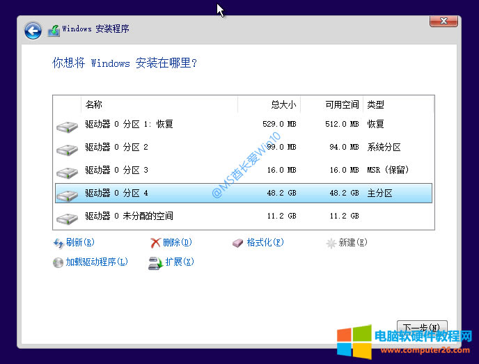The image size is (479, 364).
Task: Select the row 驱动器 0 分区 3
Action: click(244, 170)
